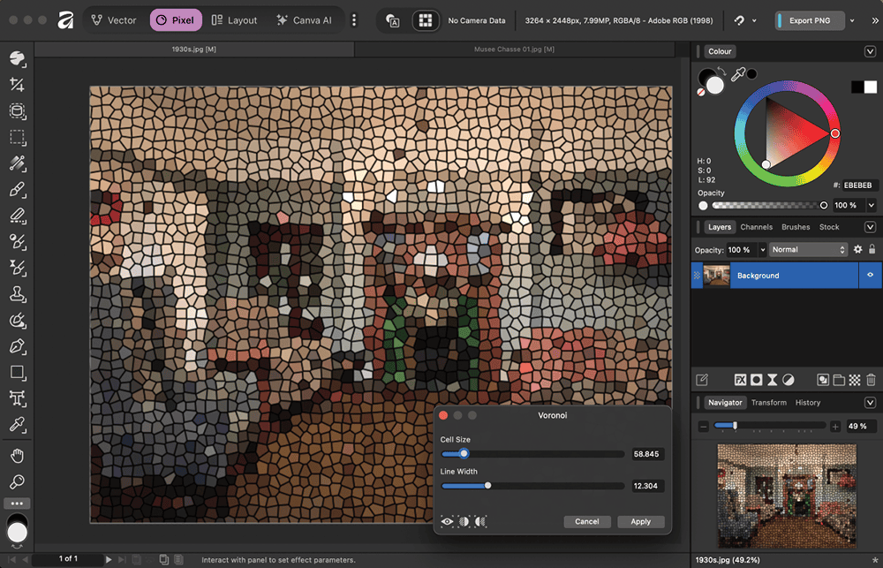Image resolution: width=883 pixels, height=568 pixels.
Task: Open the Normal blend mode dropdown
Action: pyautogui.click(x=808, y=250)
